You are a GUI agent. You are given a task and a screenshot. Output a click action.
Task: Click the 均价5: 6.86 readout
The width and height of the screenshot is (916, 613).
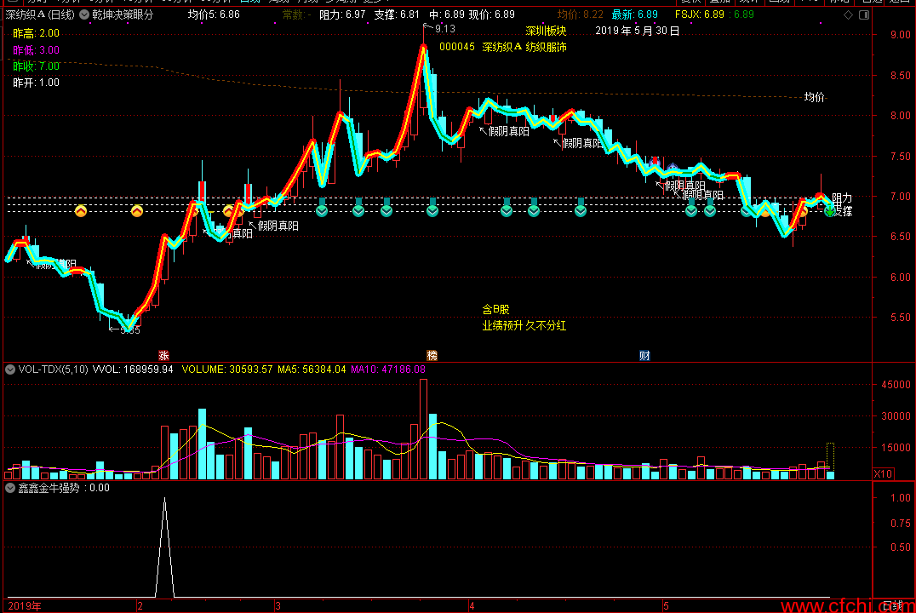pos(214,14)
